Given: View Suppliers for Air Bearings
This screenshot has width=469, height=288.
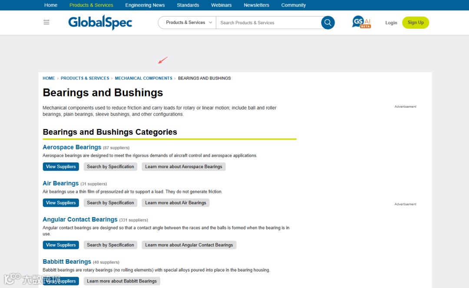Looking at the screenshot, I should [61, 203].
